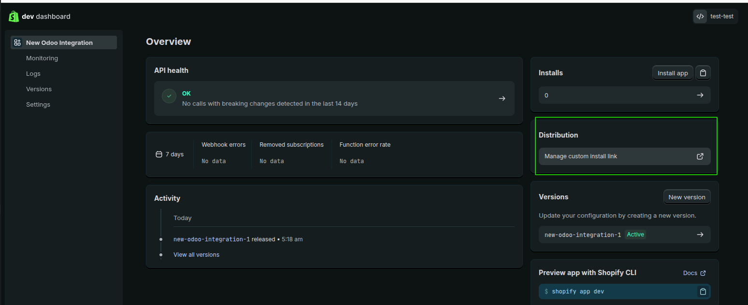
Task: Click the New version button
Action: pyautogui.click(x=687, y=197)
